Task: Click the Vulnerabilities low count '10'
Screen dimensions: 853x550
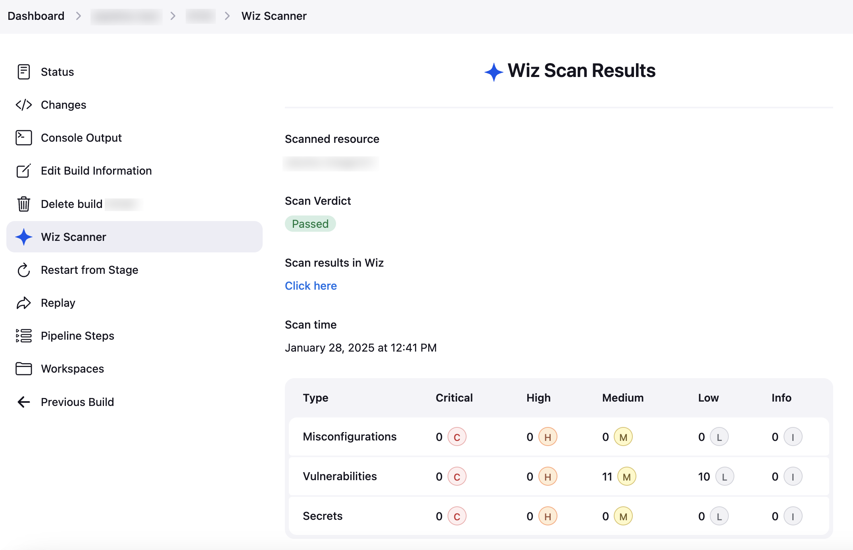Action: (x=704, y=477)
